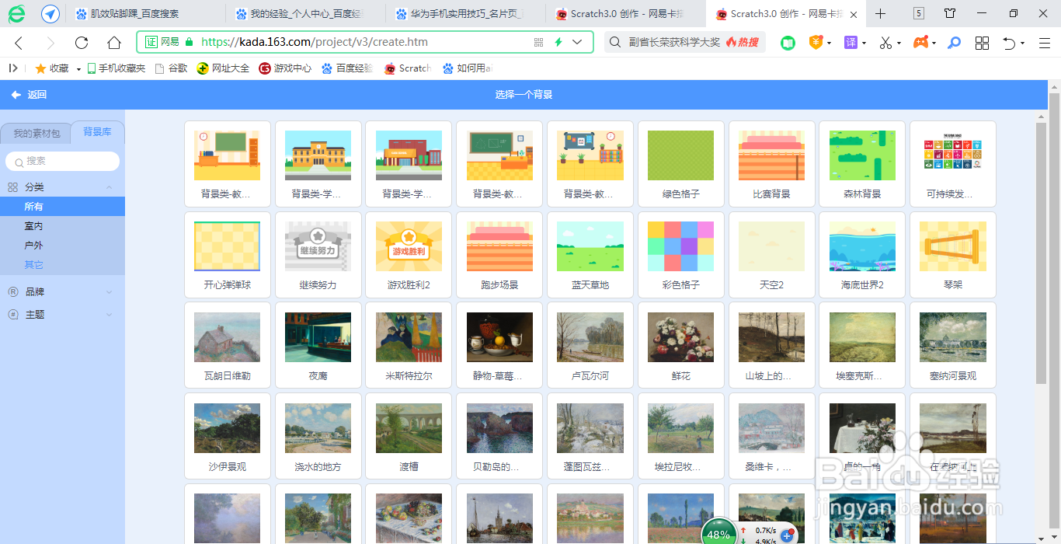The width and height of the screenshot is (1061, 544).
Task: Switch to the 我的经验_个人中心 tab
Action: [x=306, y=14]
